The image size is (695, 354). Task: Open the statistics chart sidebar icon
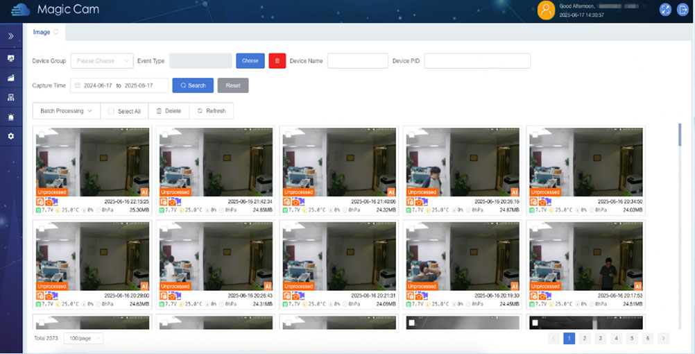click(x=11, y=78)
